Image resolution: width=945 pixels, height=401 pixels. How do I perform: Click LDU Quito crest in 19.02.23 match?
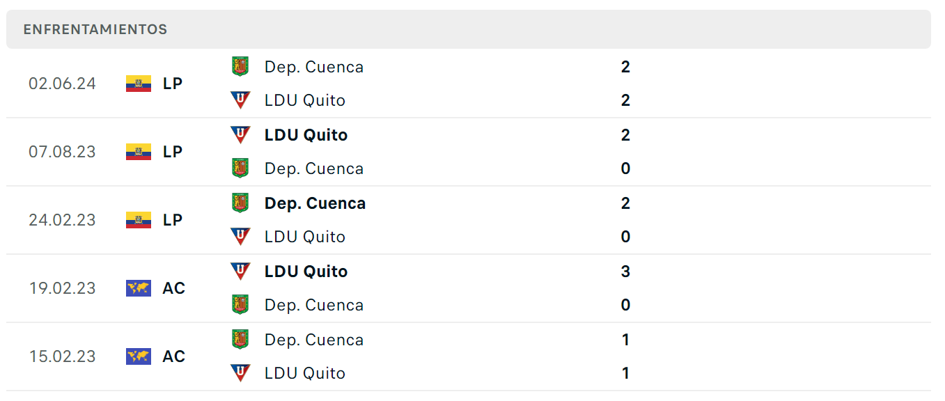(x=240, y=271)
